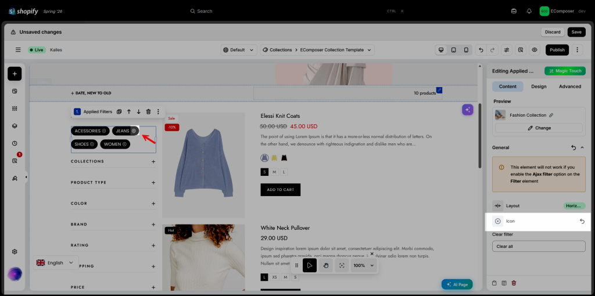Open Applied Filters three-dot options
The width and height of the screenshot is (595, 296).
click(x=158, y=111)
